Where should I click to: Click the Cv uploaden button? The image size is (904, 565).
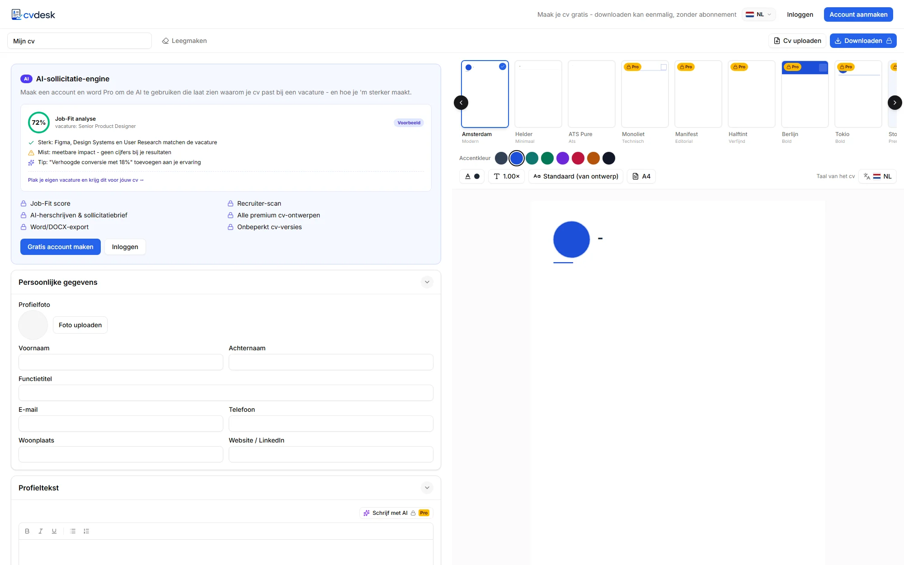click(x=797, y=41)
